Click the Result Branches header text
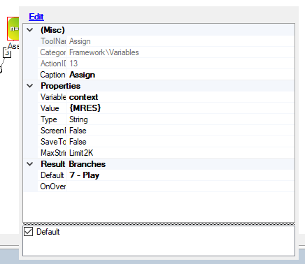The image size is (305, 264). tap(73, 164)
